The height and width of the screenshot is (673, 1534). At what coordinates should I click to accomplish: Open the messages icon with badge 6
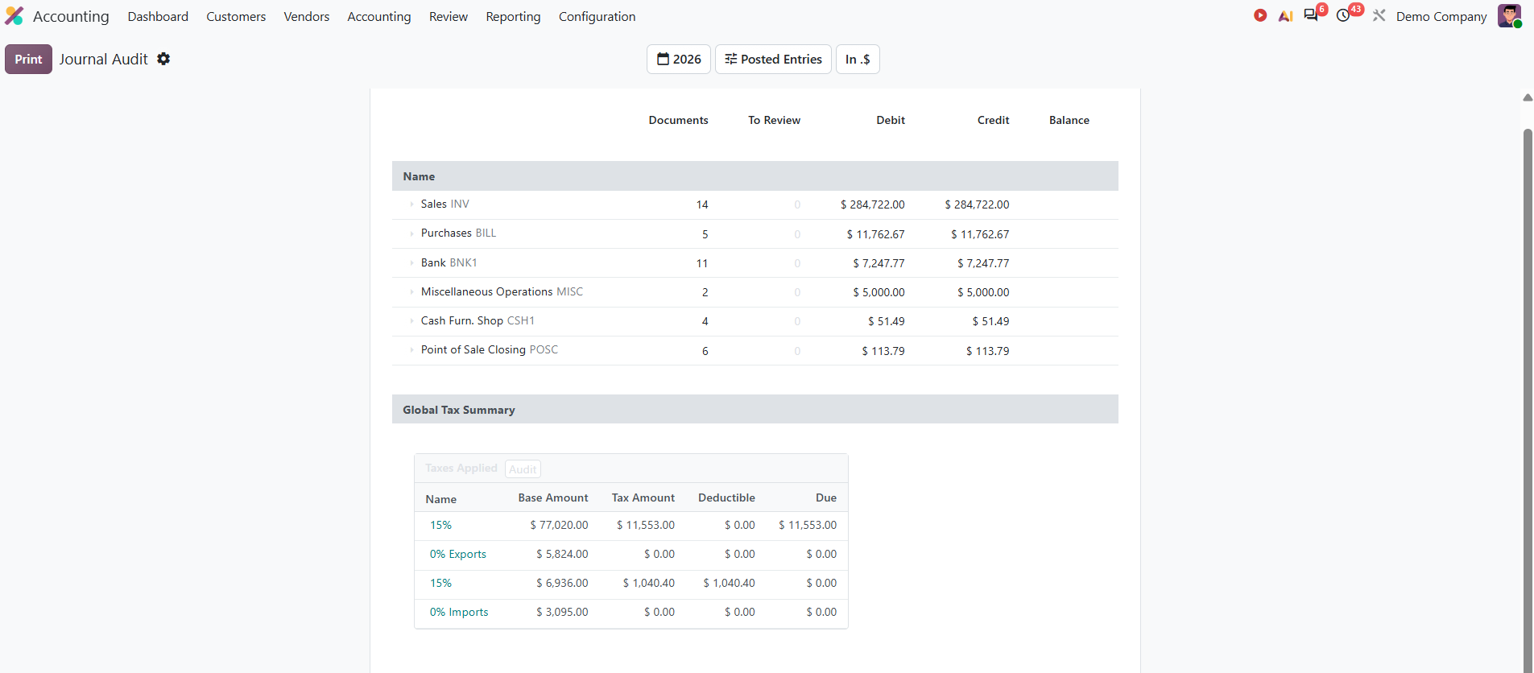[x=1313, y=15]
